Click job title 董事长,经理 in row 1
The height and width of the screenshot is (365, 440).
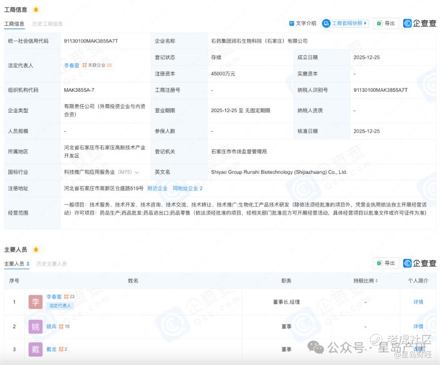287,302
